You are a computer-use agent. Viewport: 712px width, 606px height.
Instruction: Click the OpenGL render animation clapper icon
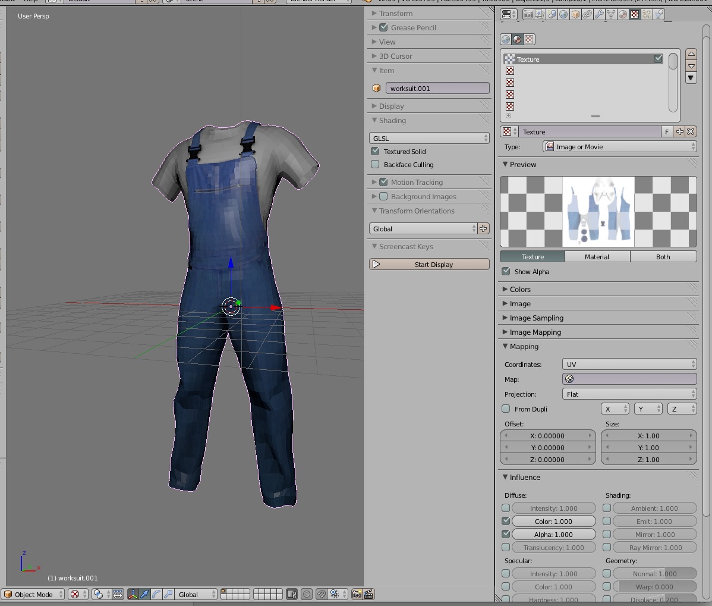(x=368, y=594)
